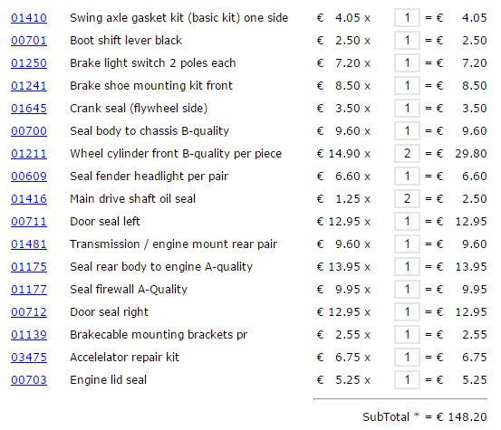Open part number 00700 link
Image resolution: width=501 pixels, height=430 pixels.
tap(29, 131)
